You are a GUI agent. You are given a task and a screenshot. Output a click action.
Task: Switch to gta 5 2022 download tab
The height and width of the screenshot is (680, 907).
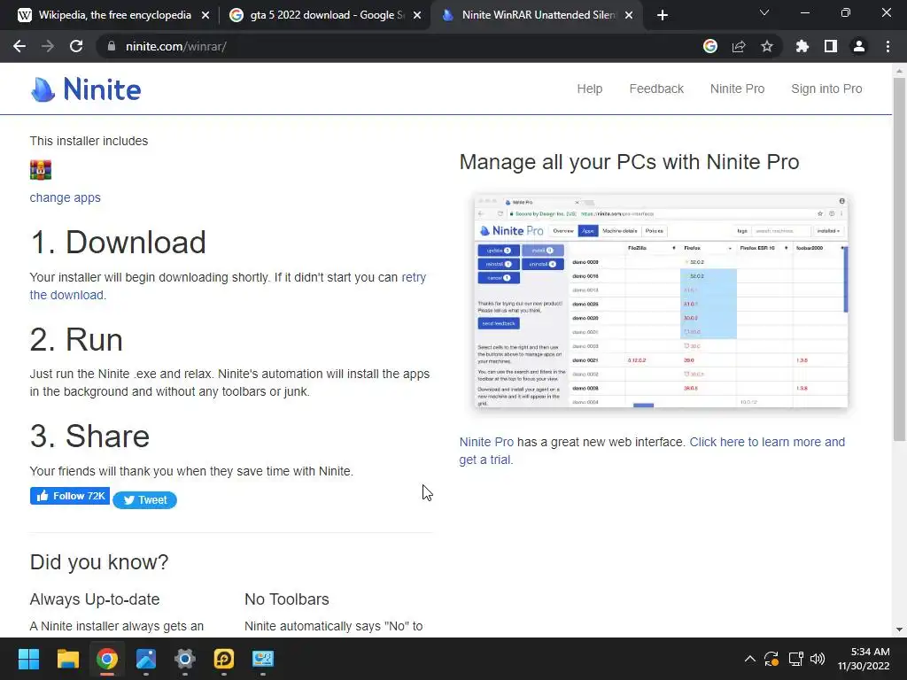pos(324,15)
